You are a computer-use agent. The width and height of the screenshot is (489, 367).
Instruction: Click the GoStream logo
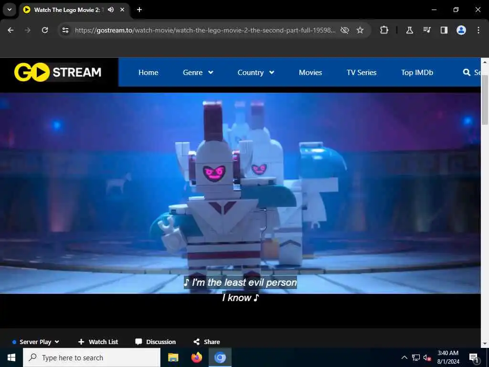tap(58, 72)
